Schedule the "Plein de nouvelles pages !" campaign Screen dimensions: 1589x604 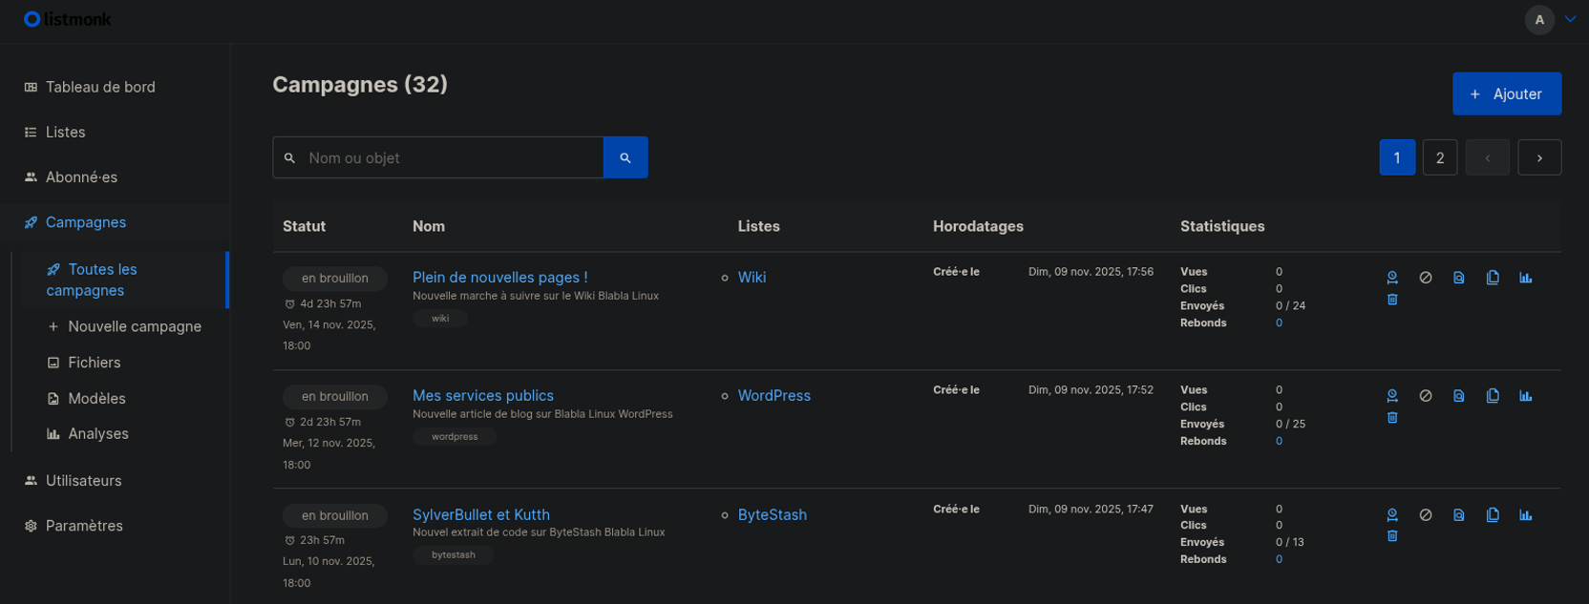tap(1392, 278)
